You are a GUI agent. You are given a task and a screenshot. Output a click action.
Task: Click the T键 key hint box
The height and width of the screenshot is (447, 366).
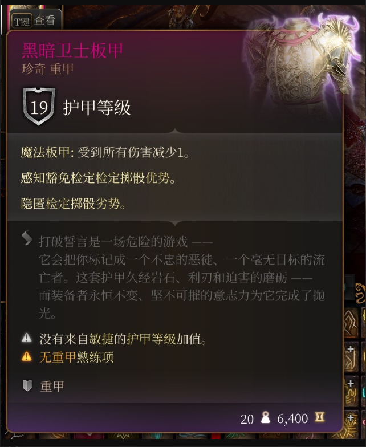22,21
